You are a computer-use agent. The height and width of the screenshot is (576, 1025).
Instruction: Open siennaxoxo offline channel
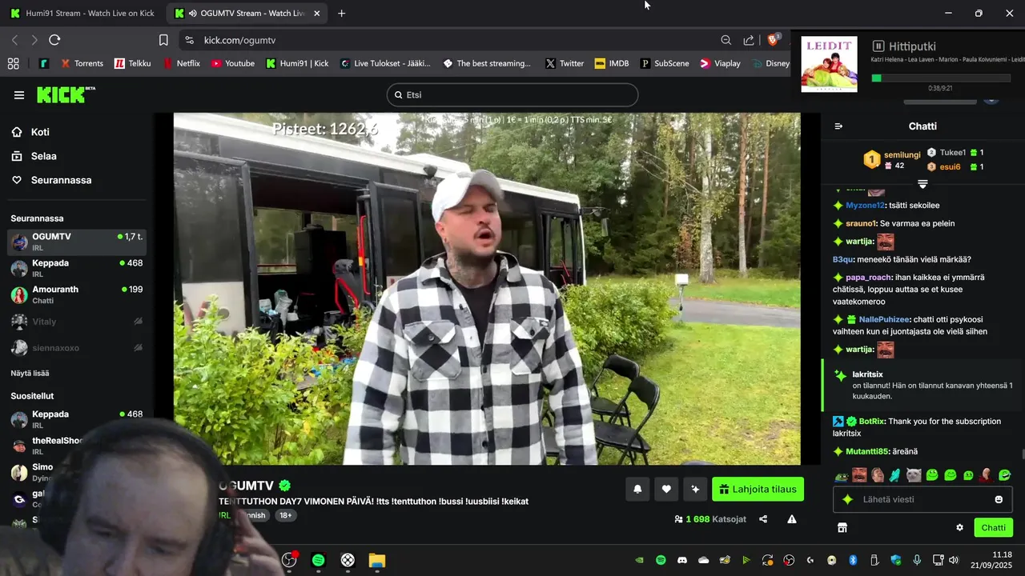[x=77, y=348]
